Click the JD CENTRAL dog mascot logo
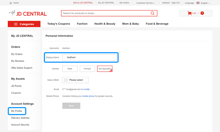Image resolution: width=220 pixels, height=132 pixels. pyautogui.click(x=12, y=13)
